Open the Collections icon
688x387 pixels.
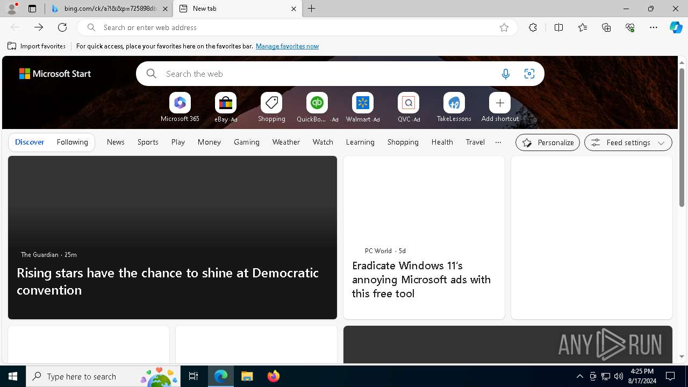tap(606, 27)
